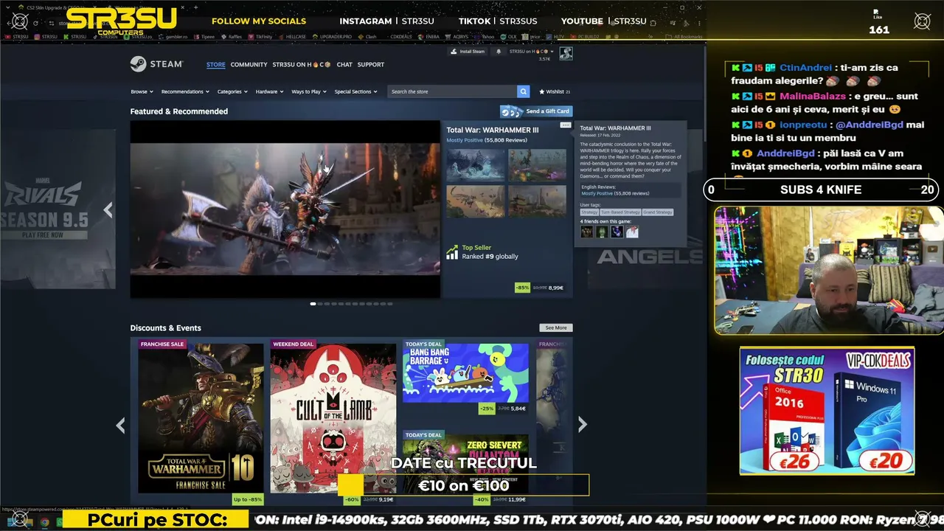This screenshot has height=531, width=944.
Task: Select the first featured carousel page dot
Action: pos(313,304)
